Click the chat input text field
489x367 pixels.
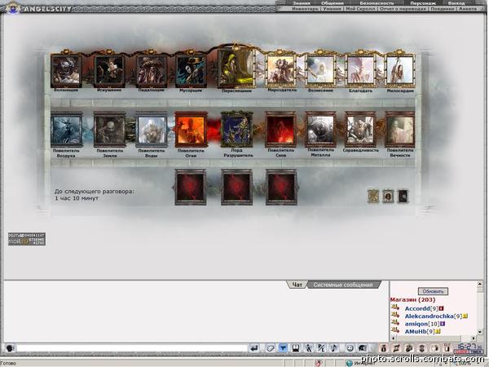(x=132, y=348)
